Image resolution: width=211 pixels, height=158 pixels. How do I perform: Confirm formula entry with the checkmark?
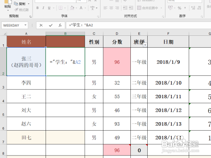[x=51, y=25]
